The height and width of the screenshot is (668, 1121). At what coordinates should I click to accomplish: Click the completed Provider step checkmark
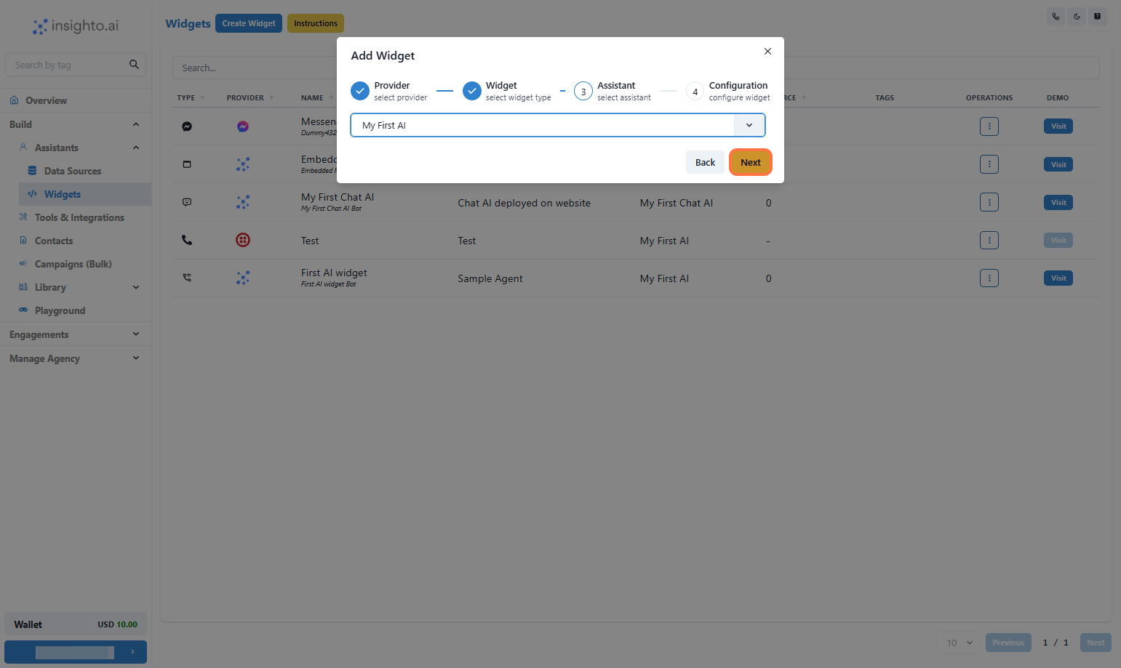359,90
